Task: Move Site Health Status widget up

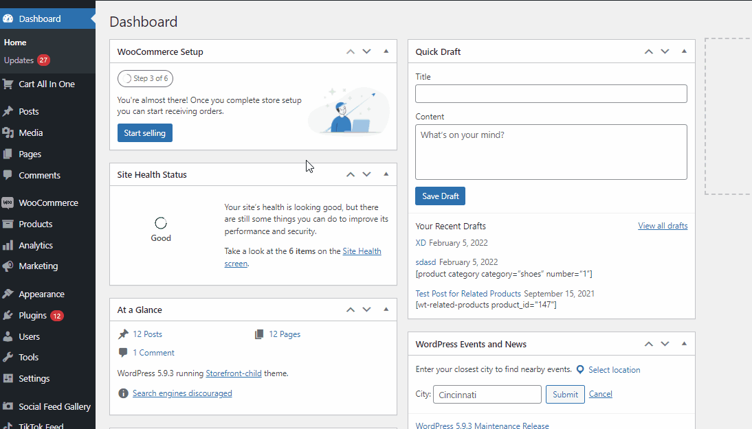Action: pos(351,175)
